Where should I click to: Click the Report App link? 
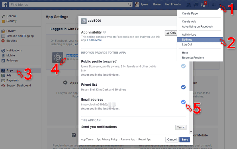(x=145, y=139)
